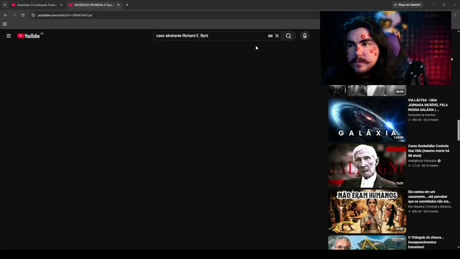Open 'Ela cantou em um casamento' title
460x259 pixels.
click(x=429, y=197)
